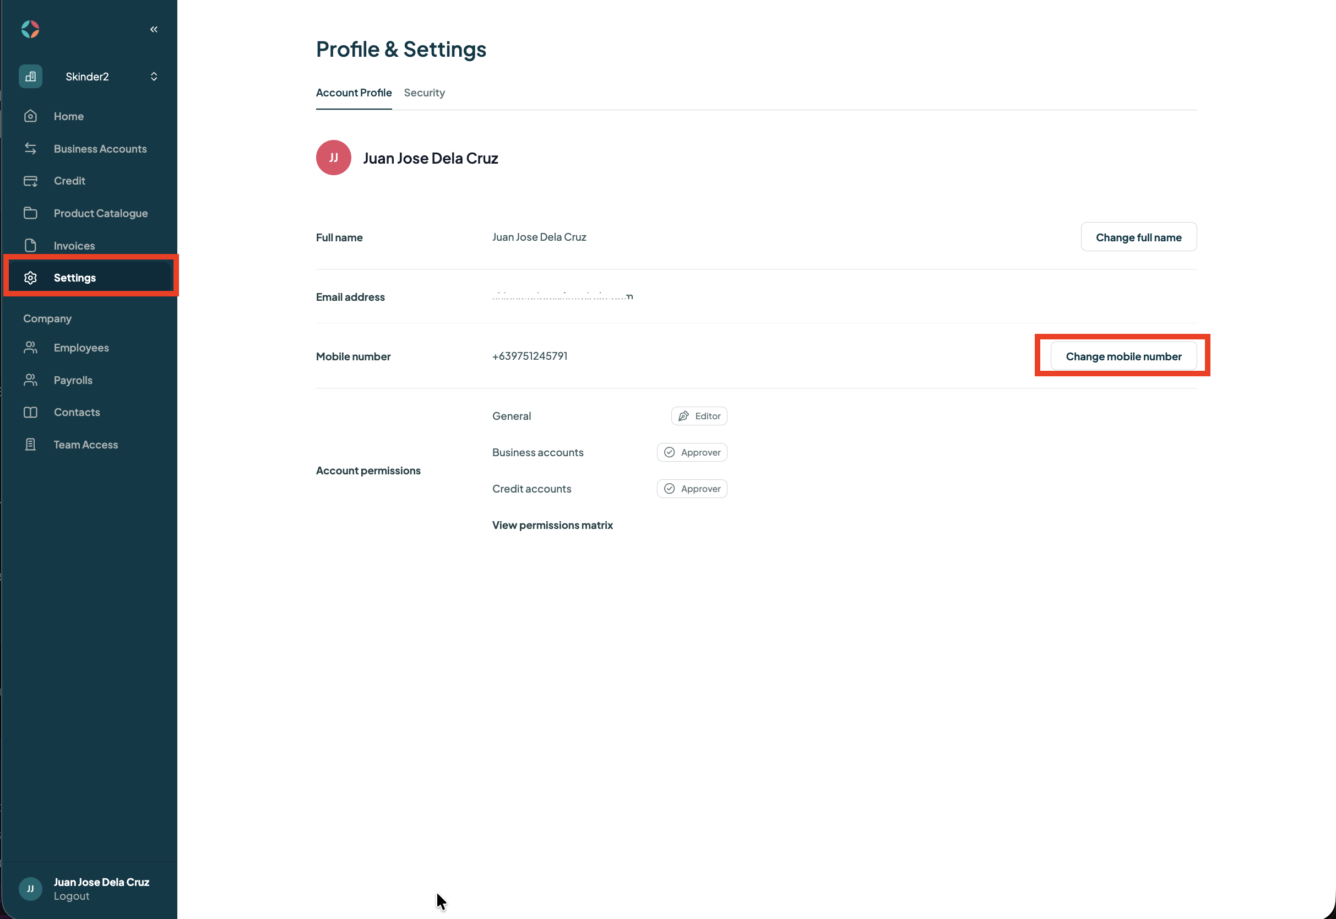Click the Contacts book icon
Screen dimensions: 1336x919
[x=30, y=412]
